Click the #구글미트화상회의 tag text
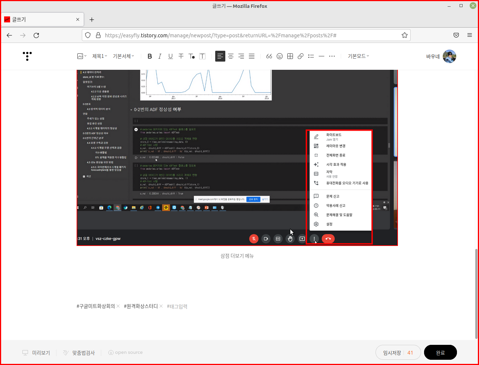The width and height of the screenshot is (479, 365). tap(96, 306)
